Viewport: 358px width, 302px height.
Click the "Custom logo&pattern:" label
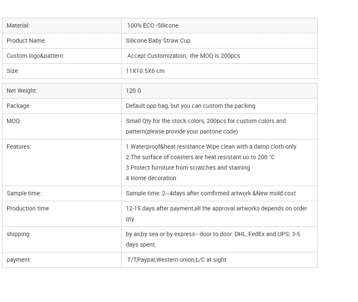[x=35, y=56]
